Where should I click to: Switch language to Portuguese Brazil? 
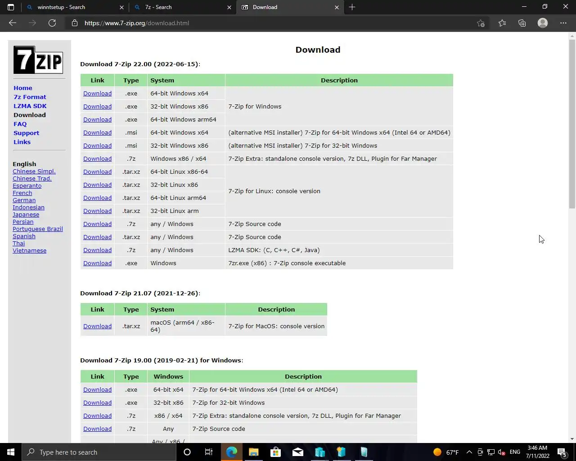38,229
